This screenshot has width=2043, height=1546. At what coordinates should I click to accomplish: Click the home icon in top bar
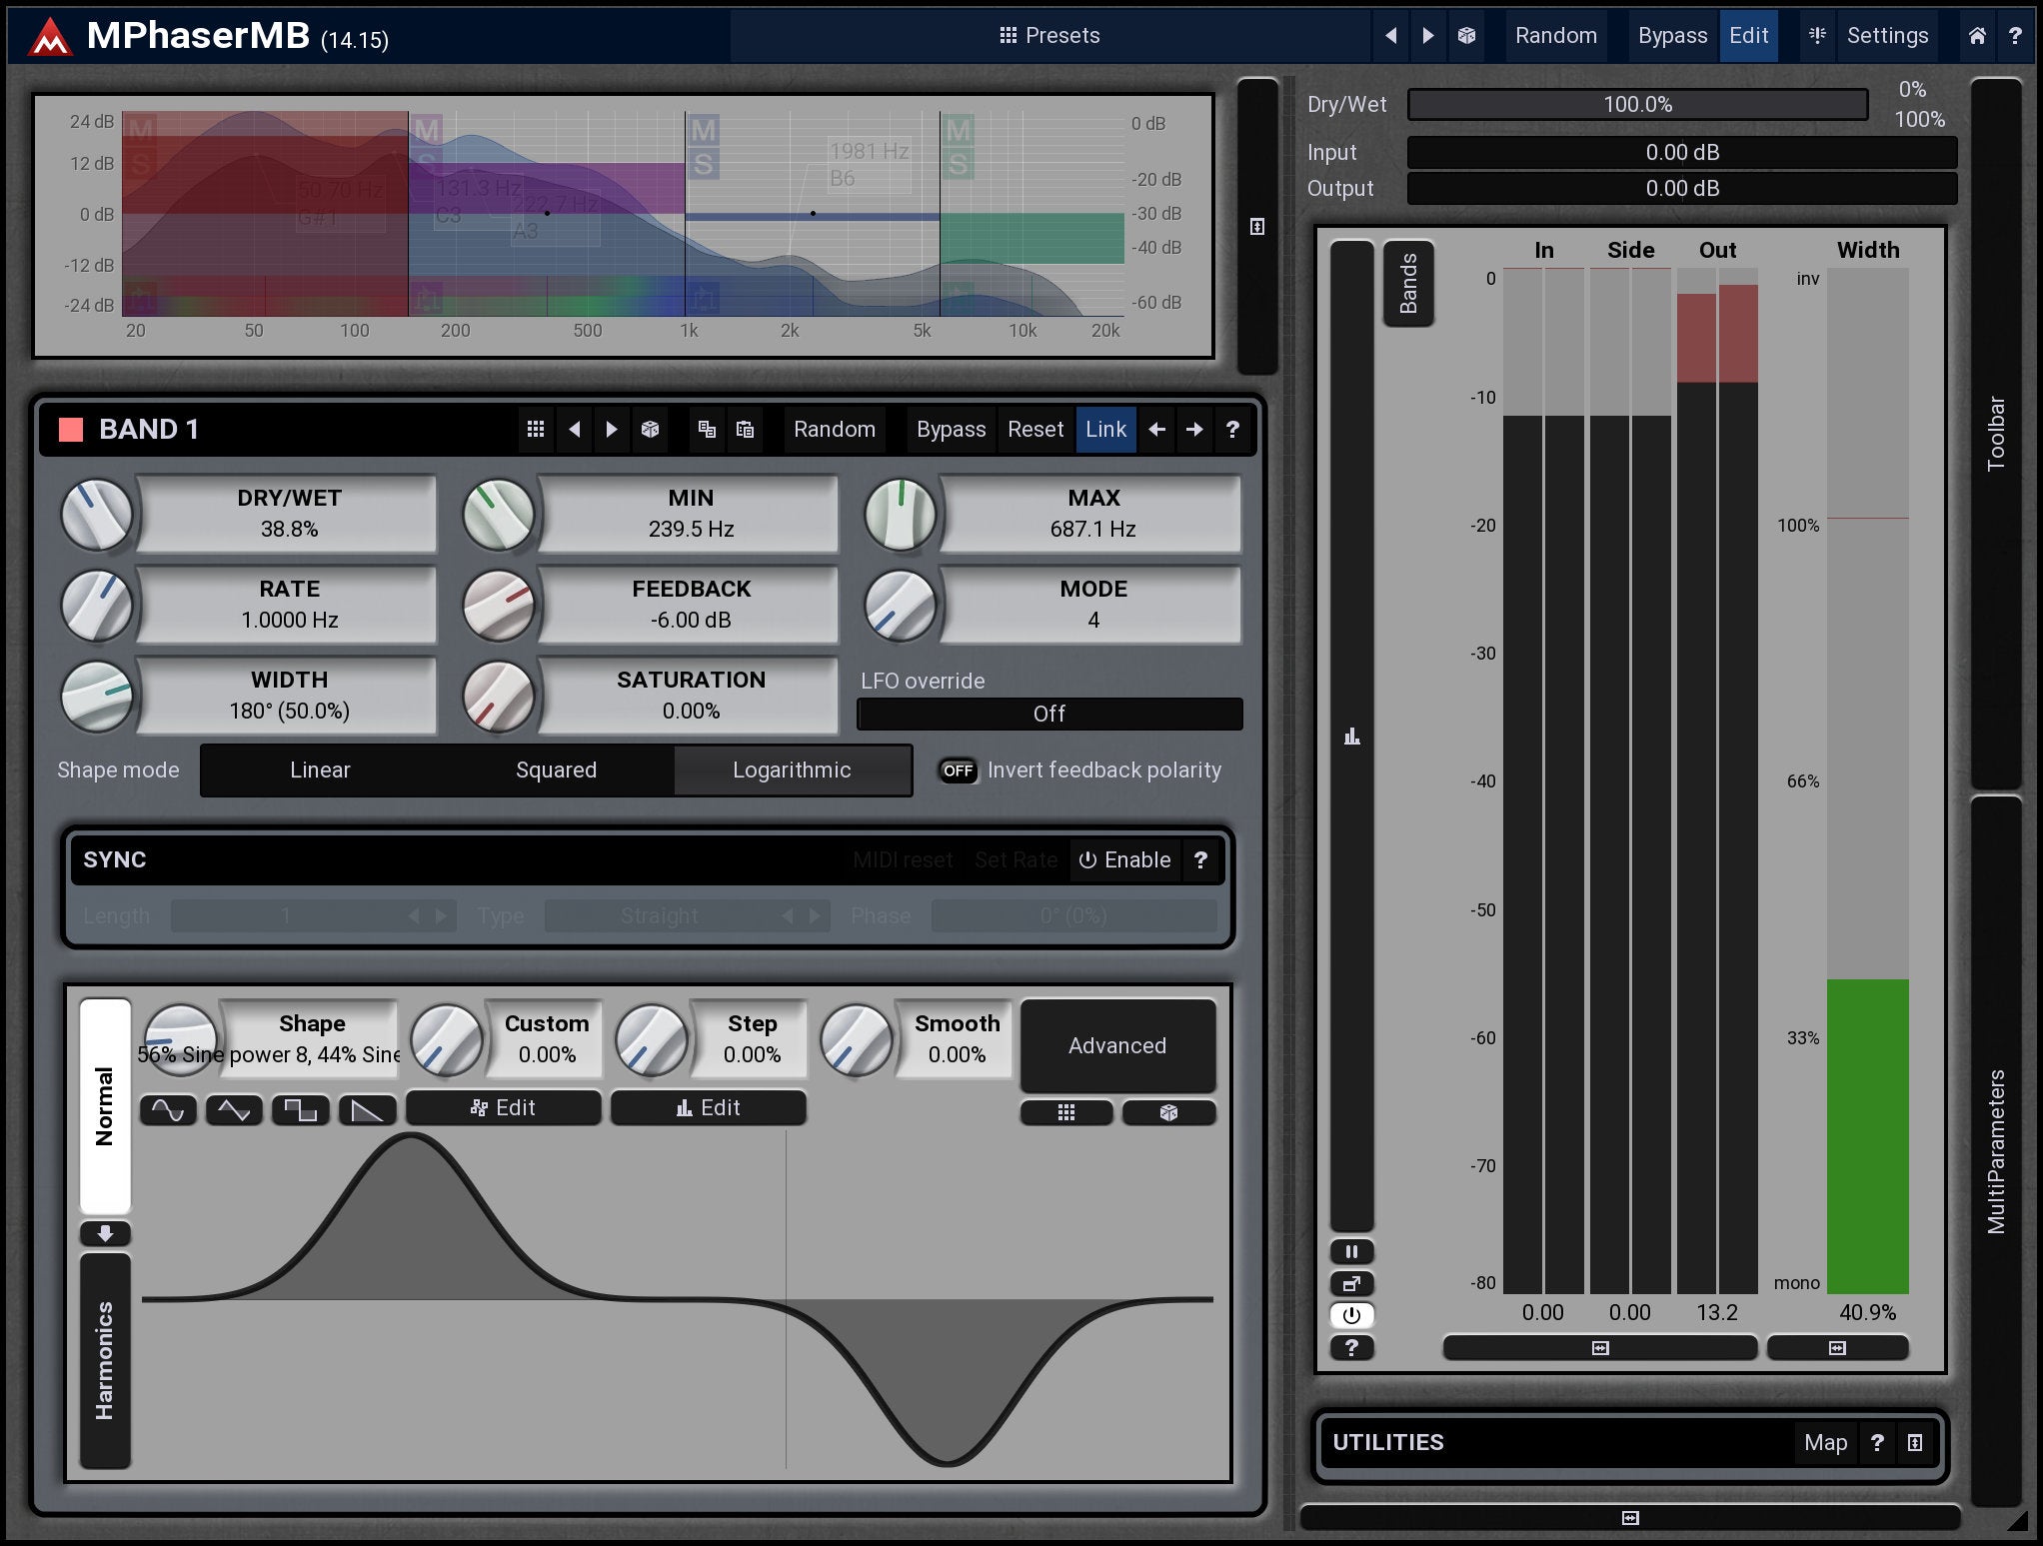click(x=1976, y=36)
